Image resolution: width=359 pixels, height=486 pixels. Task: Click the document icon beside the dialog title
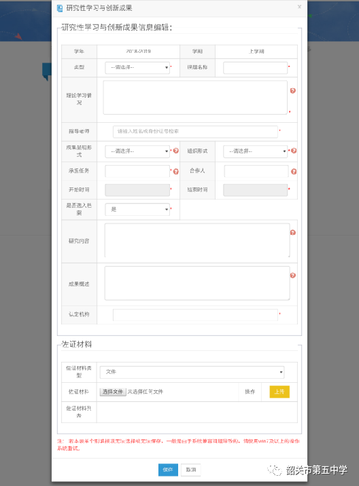click(x=60, y=8)
